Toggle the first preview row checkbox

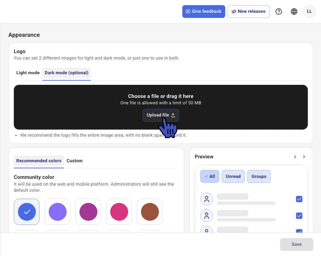(299, 199)
